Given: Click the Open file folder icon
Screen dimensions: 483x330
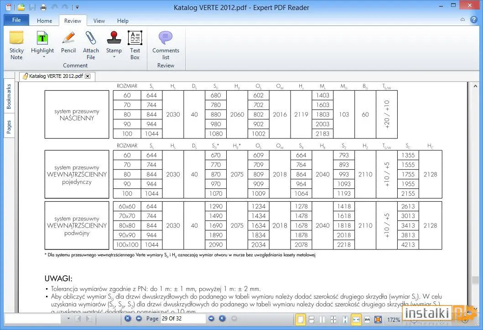Looking at the screenshot, I should pos(21,7).
